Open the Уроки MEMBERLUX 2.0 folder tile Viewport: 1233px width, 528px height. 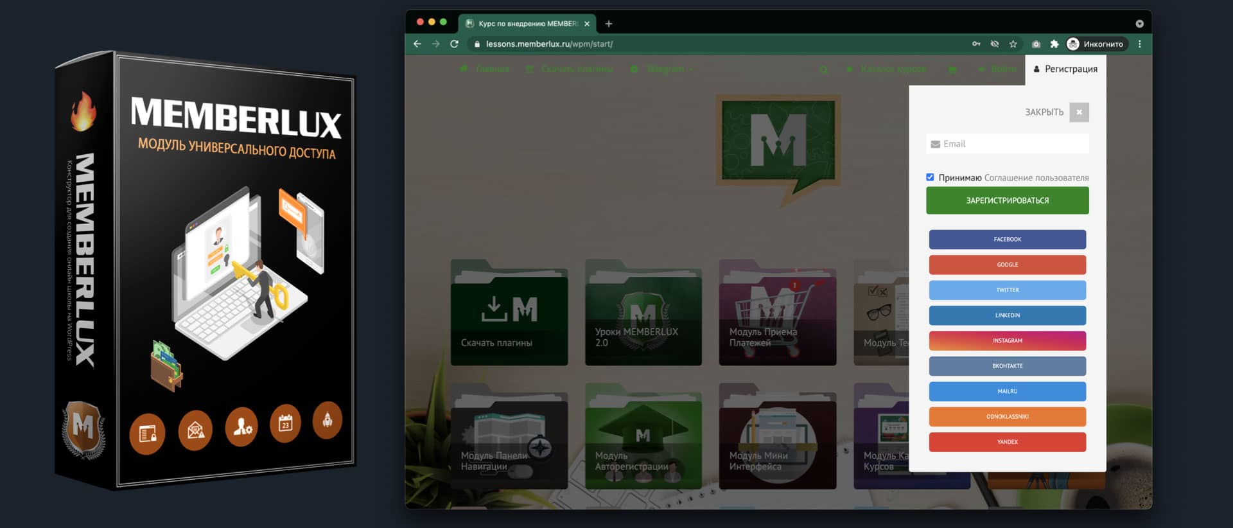tap(643, 313)
